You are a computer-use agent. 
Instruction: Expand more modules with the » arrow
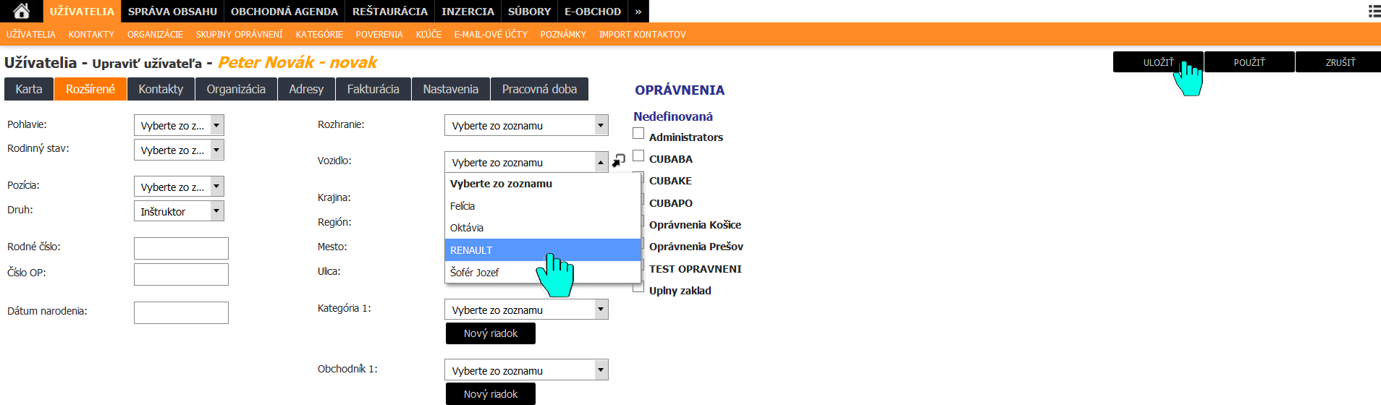pos(638,12)
